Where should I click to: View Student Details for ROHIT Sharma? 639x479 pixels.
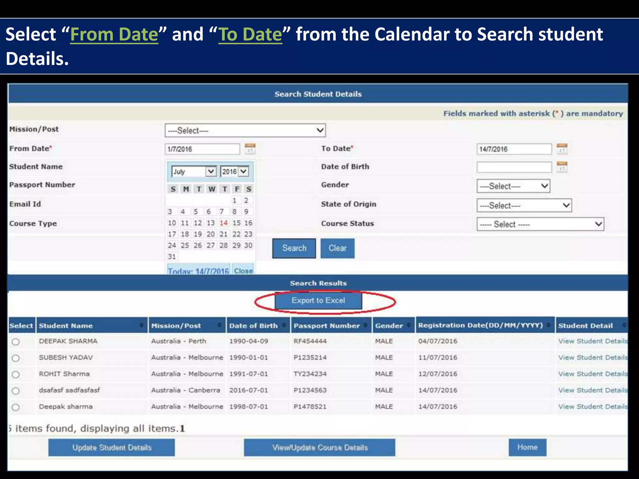pyautogui.click(x=593, y=374)
